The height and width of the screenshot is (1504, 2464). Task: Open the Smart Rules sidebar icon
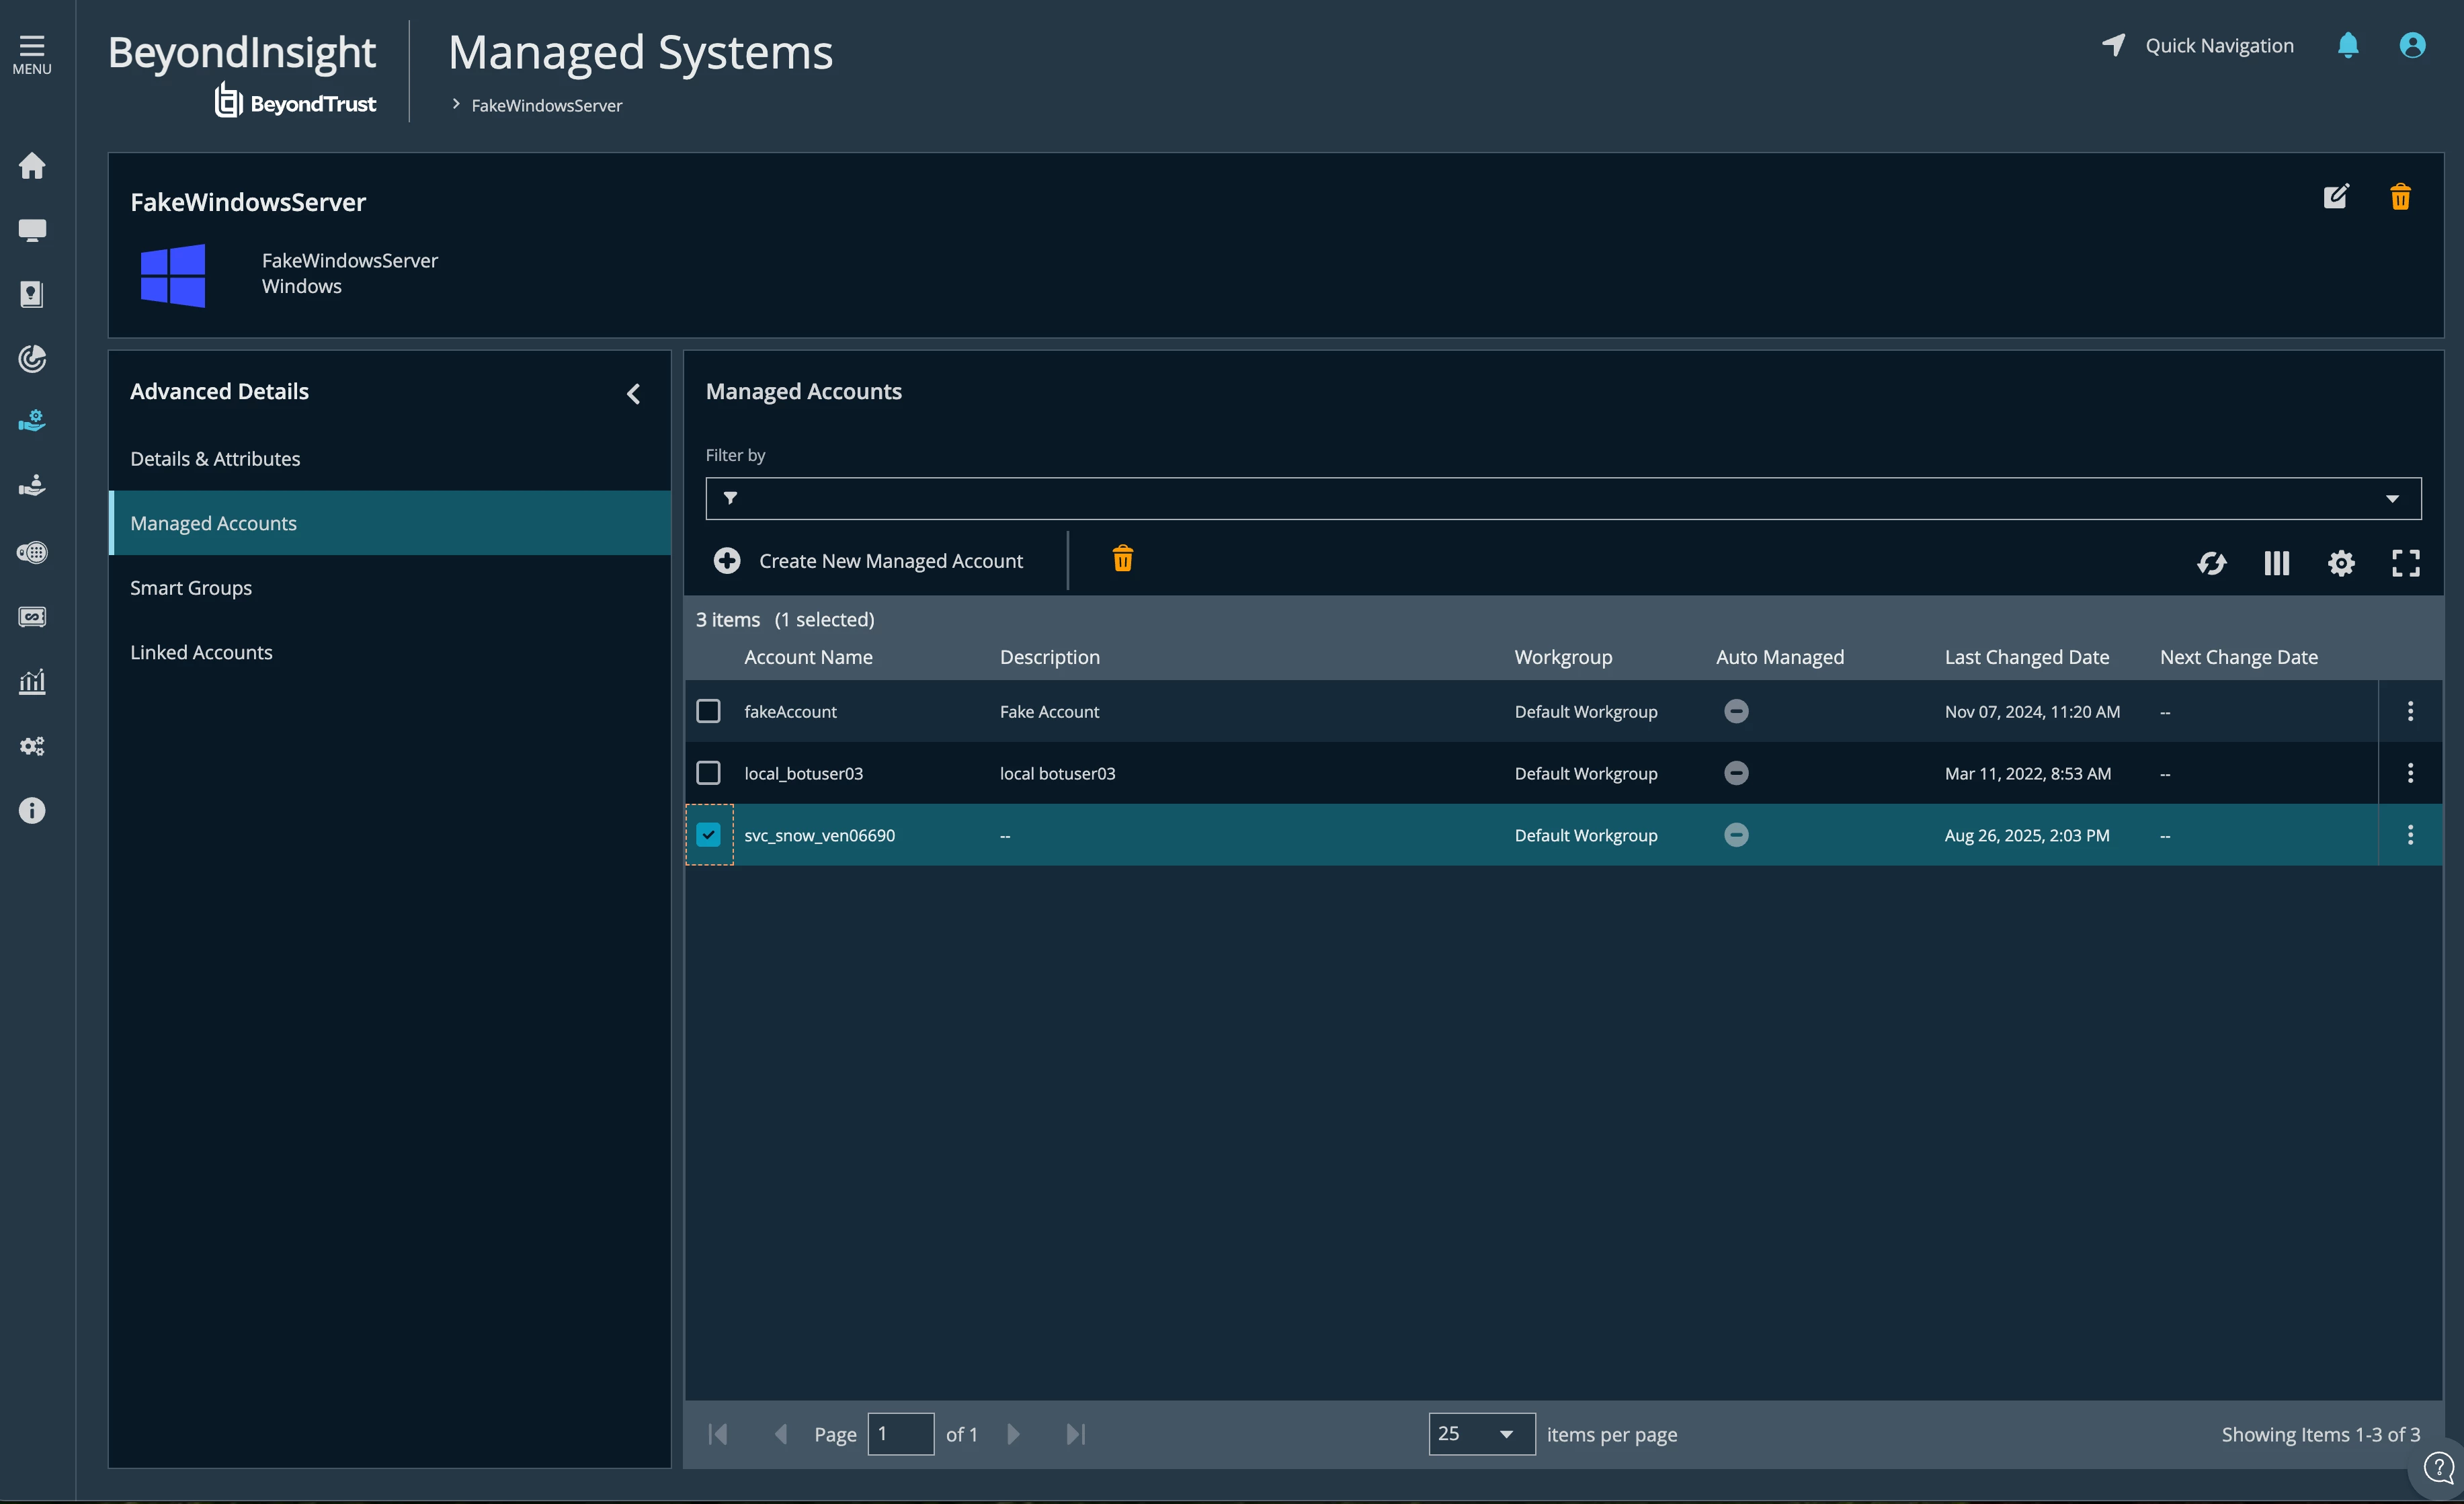point(32,552)
